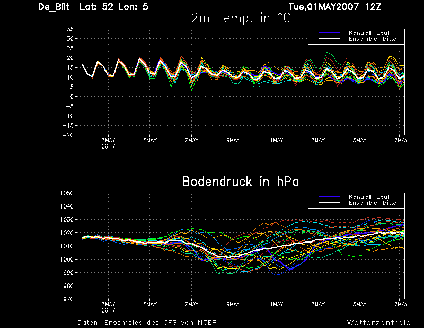Click 'Daten: Ensembles des GFS von NCEP' text

147,323
